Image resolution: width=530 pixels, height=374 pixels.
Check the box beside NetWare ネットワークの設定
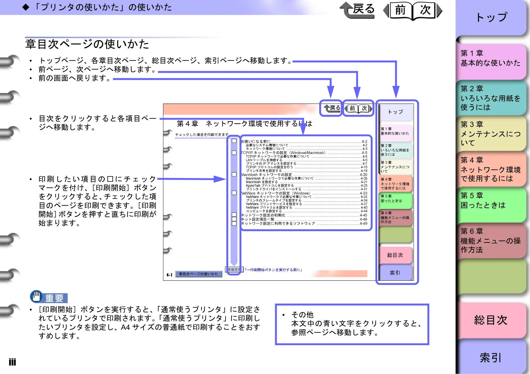234,193
